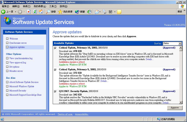Click the box icon beside Monitor server
Screen dimensions: 187x122
[x=7, y=71]
